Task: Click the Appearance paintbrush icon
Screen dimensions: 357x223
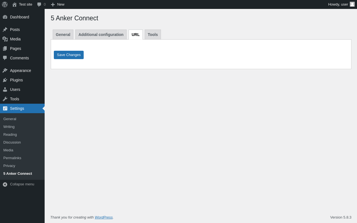Action: coord(5,71)
